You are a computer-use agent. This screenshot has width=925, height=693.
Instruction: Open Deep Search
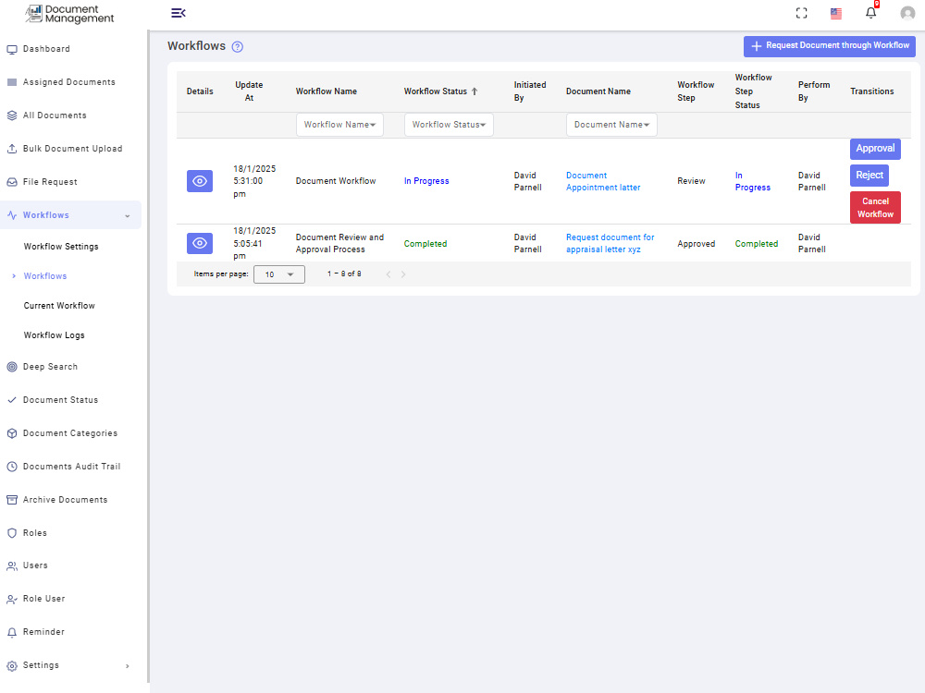pyautogui.click(x=50, y=367)
